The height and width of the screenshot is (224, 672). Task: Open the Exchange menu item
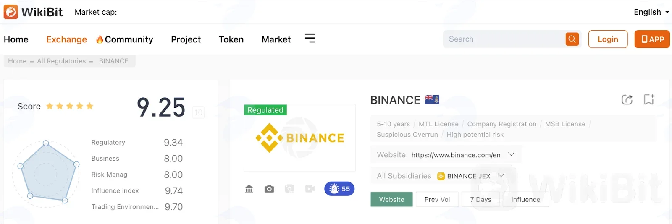point(66,39)
